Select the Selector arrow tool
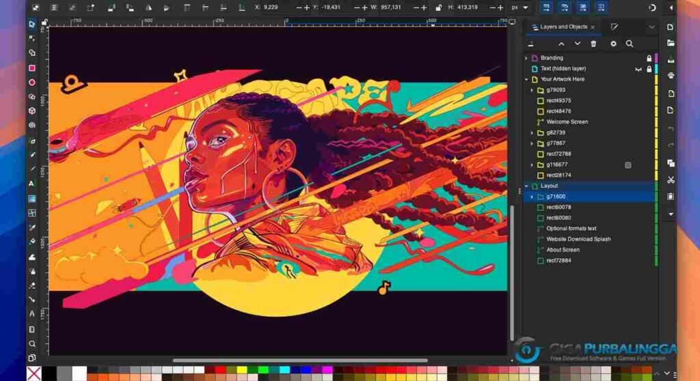700x381 pixels. coord(31,24)
